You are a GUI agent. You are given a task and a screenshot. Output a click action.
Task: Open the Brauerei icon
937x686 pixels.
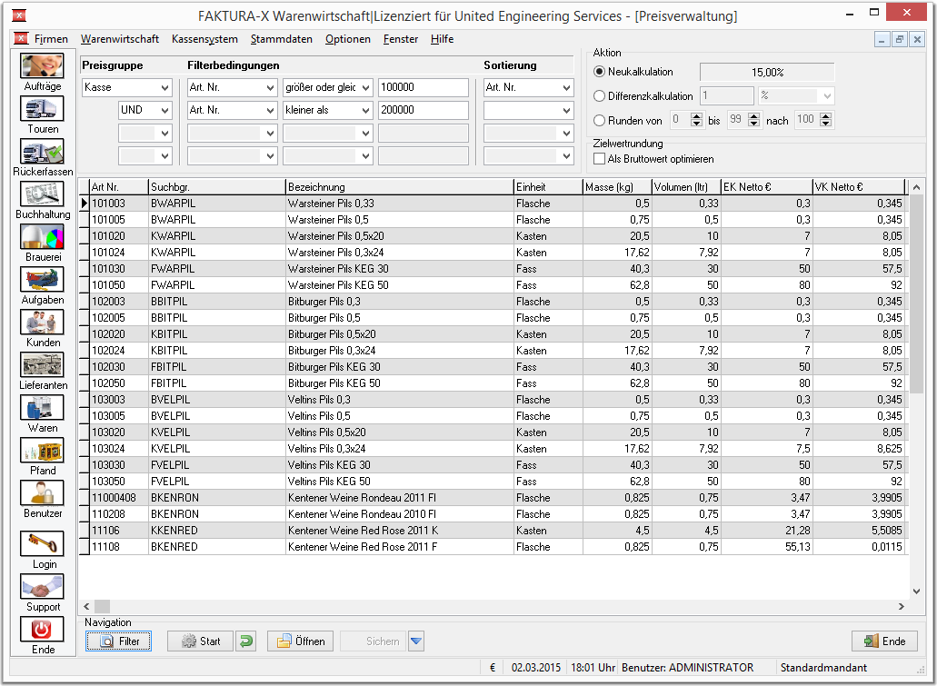tap(42, 236)
